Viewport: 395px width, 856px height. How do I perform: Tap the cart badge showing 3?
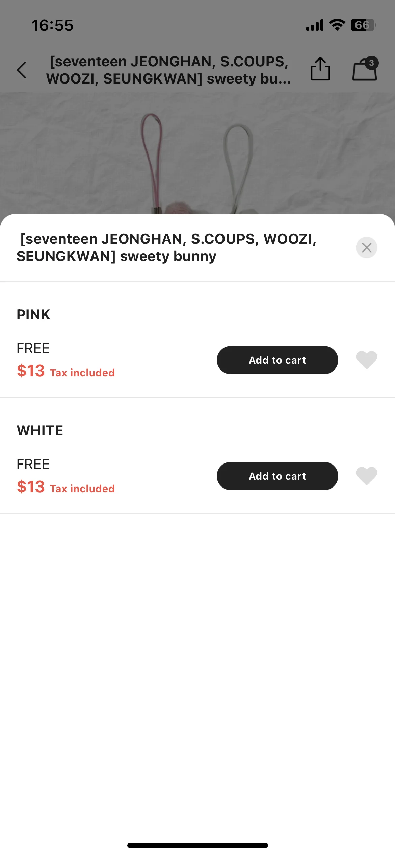[x=371, y=63]
